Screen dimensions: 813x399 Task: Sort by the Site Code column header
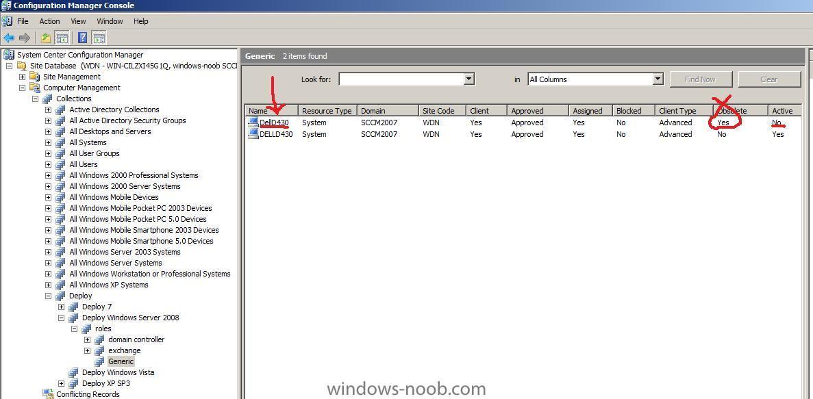pos(442,111)
